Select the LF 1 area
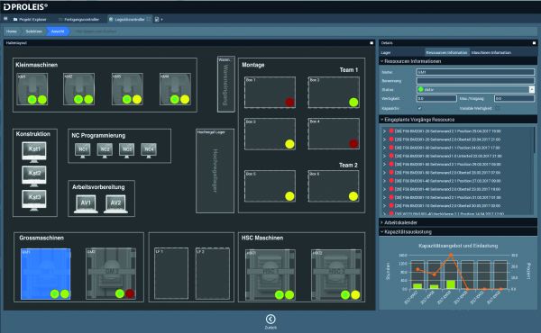The height and width of the screenshot is (333, 541). (171, 273)
